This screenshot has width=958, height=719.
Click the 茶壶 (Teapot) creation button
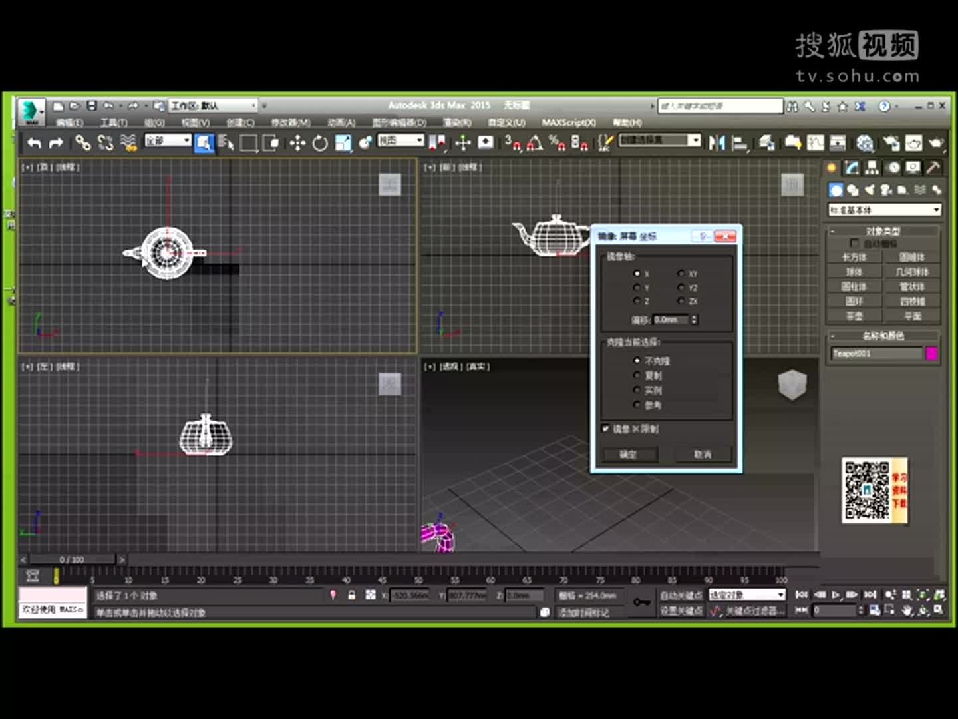tap(855, 316)
